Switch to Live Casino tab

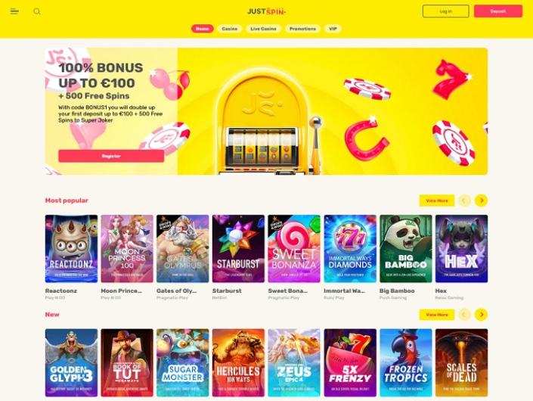coord(263,29)
